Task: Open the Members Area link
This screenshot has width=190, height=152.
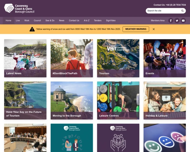Action: click(158, 21)
